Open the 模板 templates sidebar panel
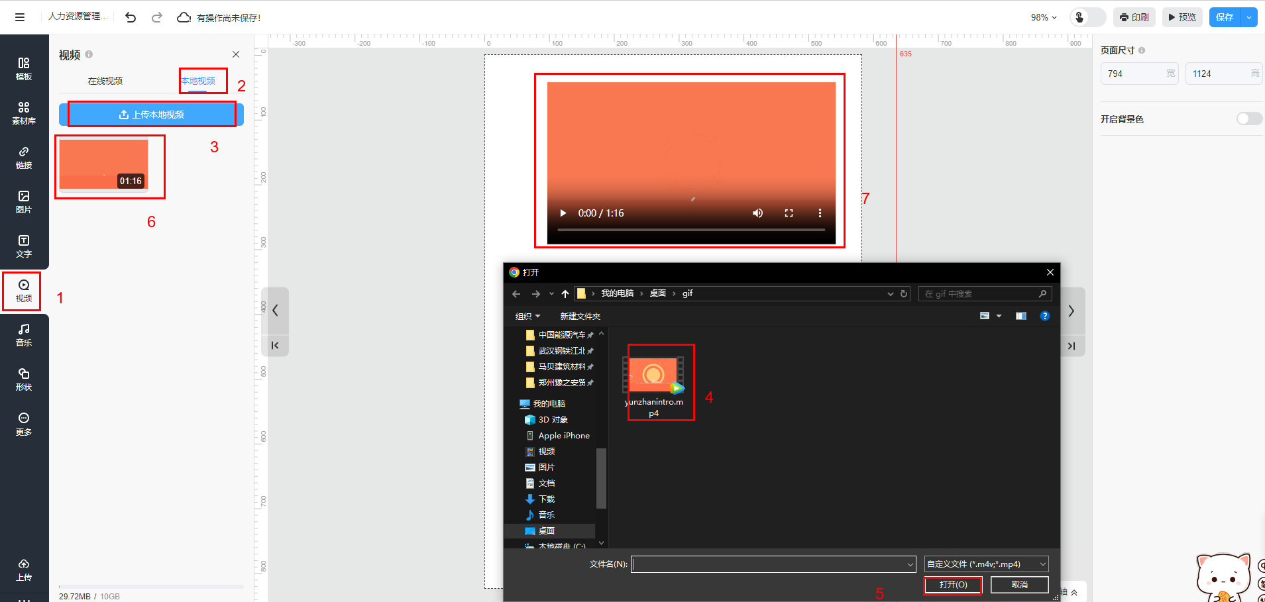The image size is (1265, 602). (x=24, y=68)
